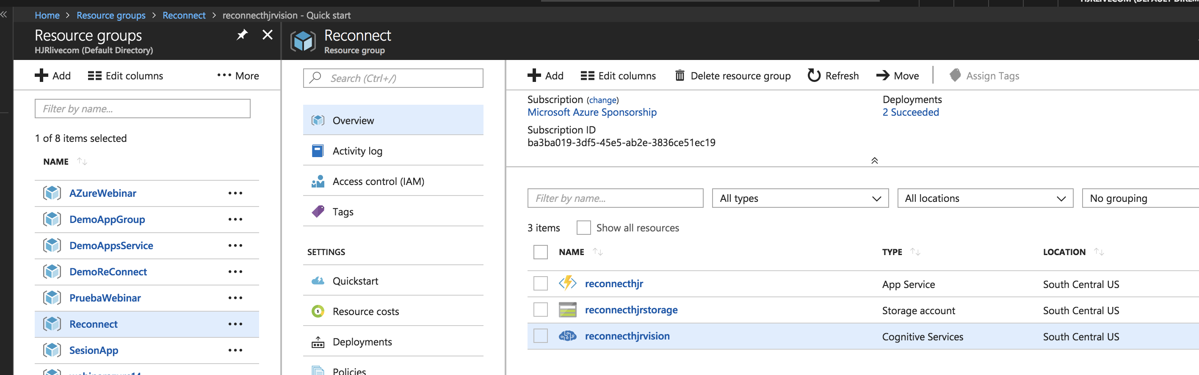Open Access control (IAM) menu item
Image resolution: width=1199 pixels, height=375 pixels.
pos(393,181)
